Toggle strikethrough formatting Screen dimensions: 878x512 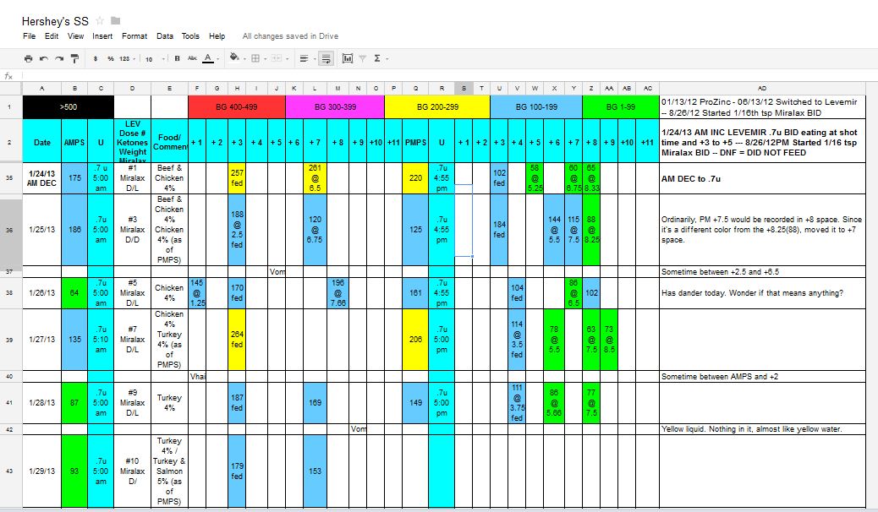coord(192,58)
